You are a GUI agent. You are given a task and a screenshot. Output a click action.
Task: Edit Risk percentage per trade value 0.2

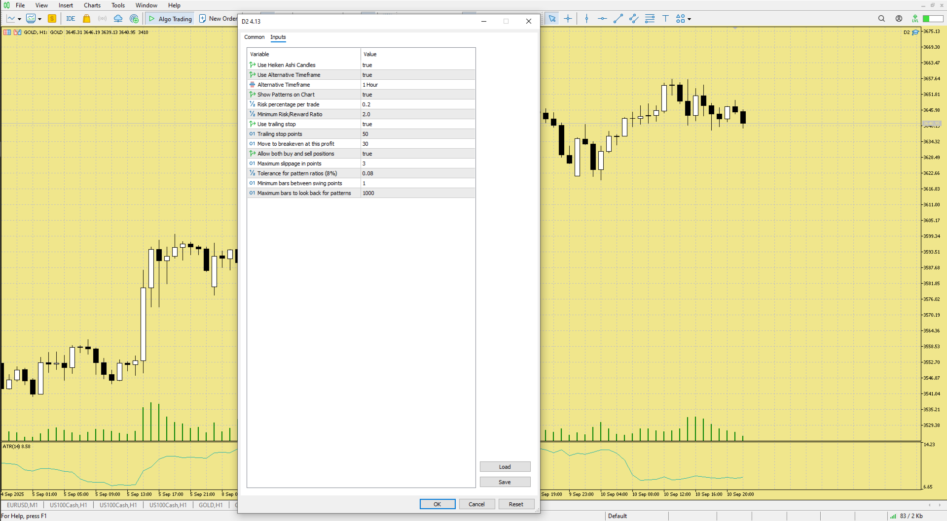(418, 104)
